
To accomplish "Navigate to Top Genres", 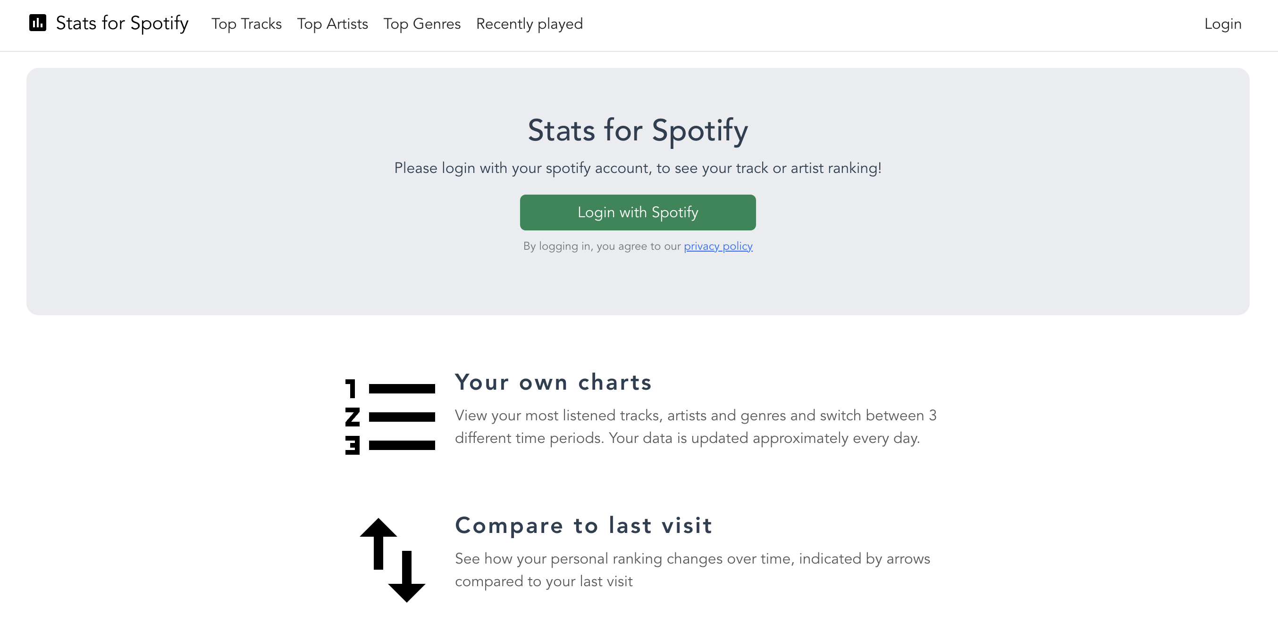I will (422, 24).
